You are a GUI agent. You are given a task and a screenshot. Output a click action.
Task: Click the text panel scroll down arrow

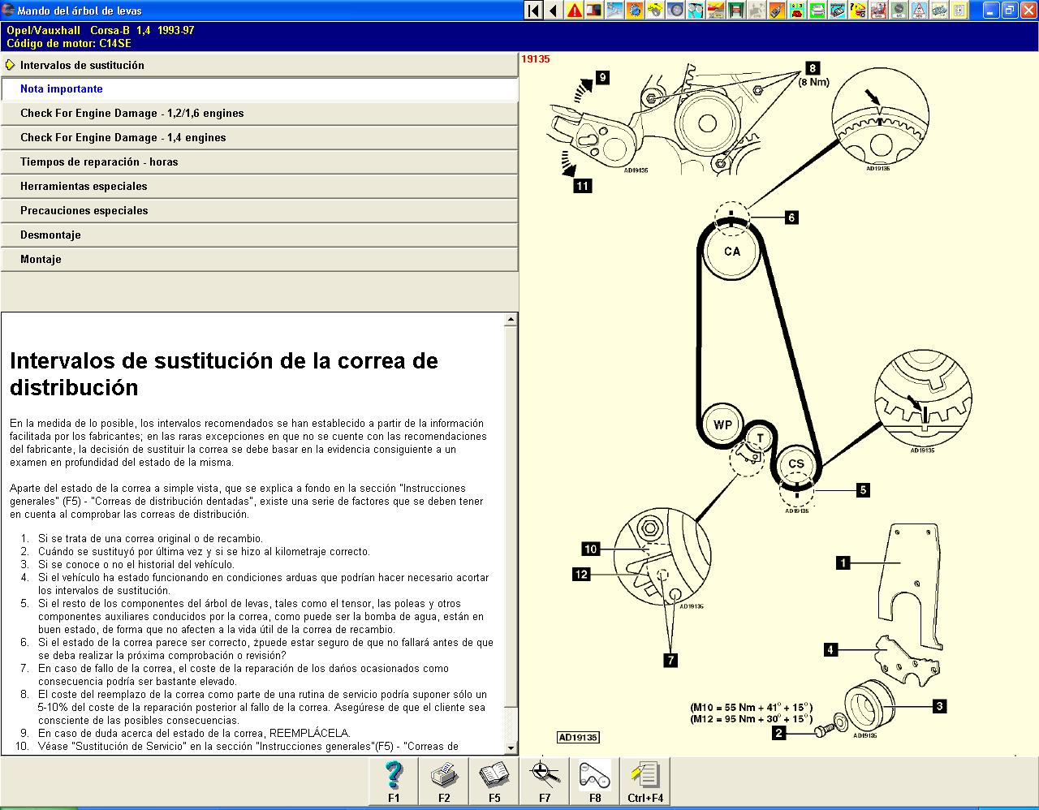tap(511, 748)
